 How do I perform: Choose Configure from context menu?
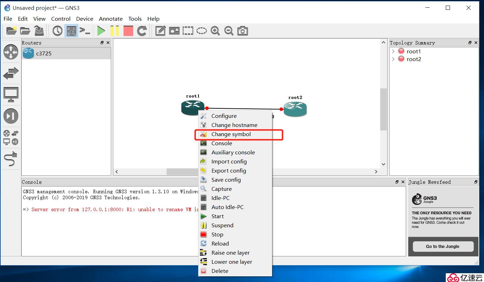coord(235,116)
